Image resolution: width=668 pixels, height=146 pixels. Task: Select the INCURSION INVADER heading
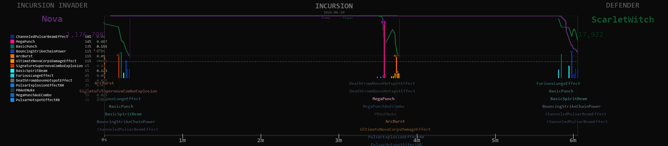[x=52, y=5]
